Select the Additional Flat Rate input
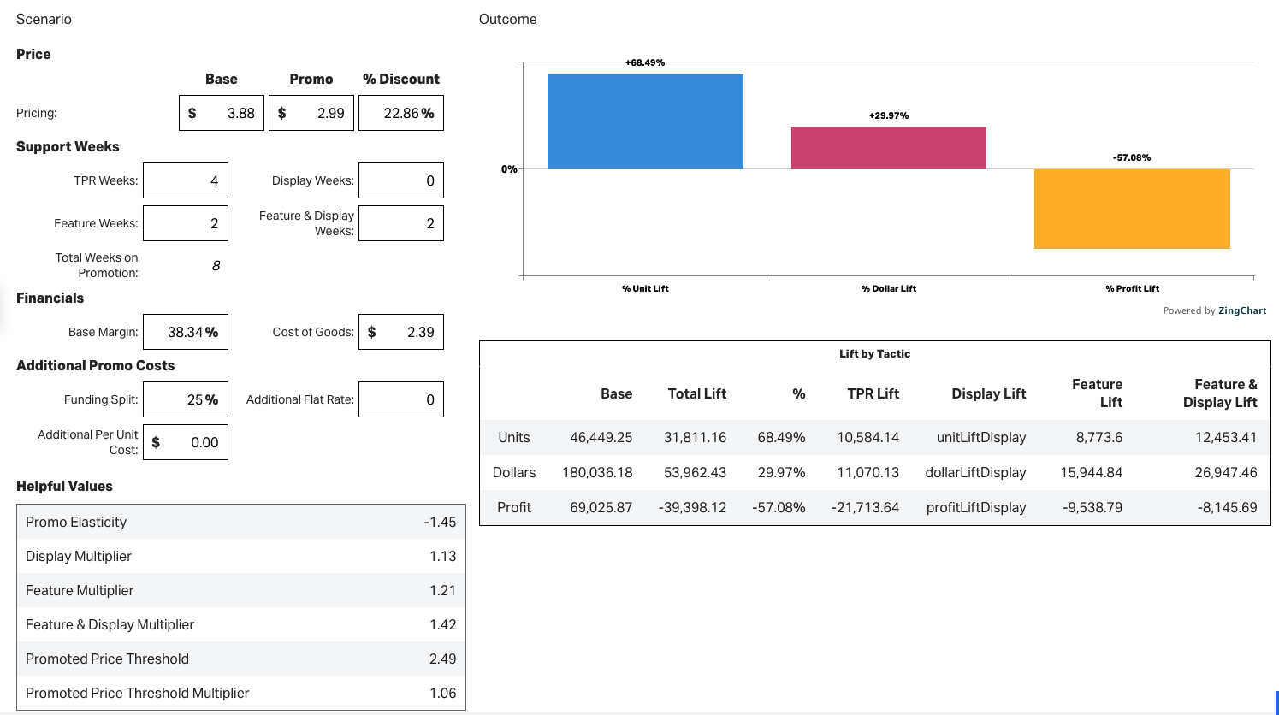This screenshot has width=1279, height=715. point(400,399)
